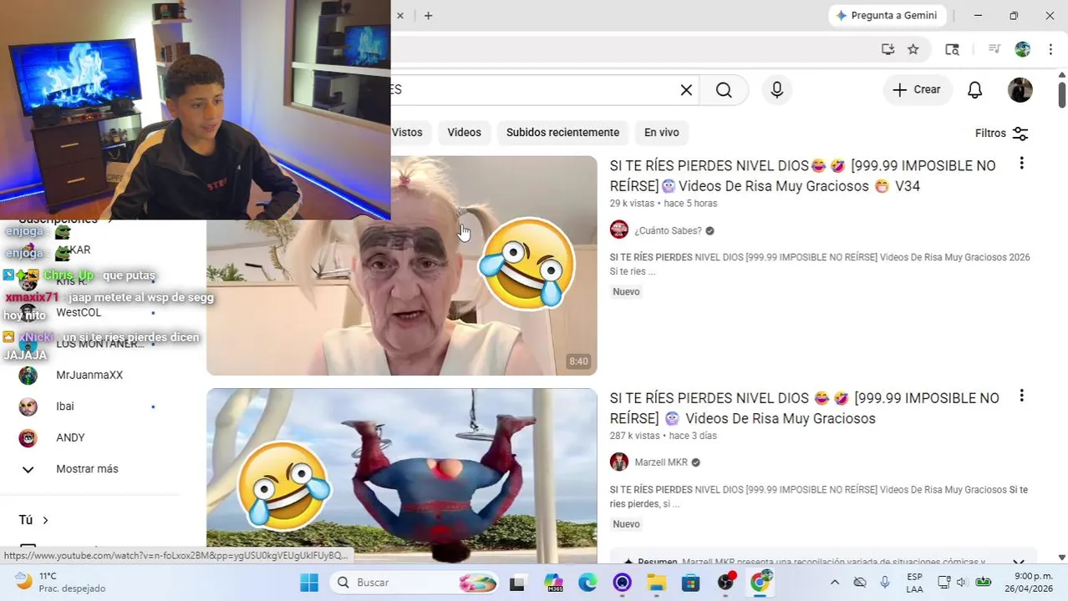Open the ANDY subscription
This screenshot has height=601, width=1068.
click(70, 437)
